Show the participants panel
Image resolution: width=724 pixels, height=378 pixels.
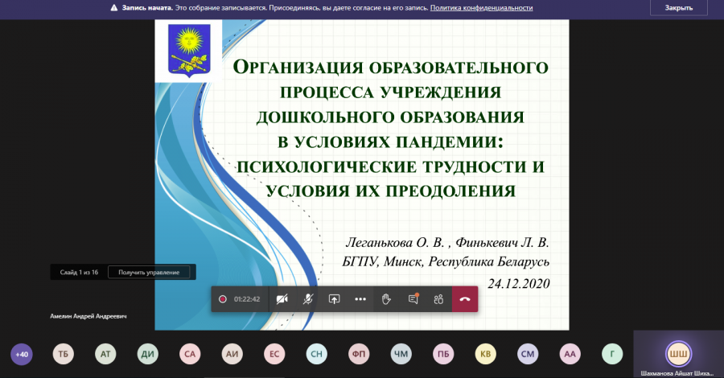[x=438, y=299]
